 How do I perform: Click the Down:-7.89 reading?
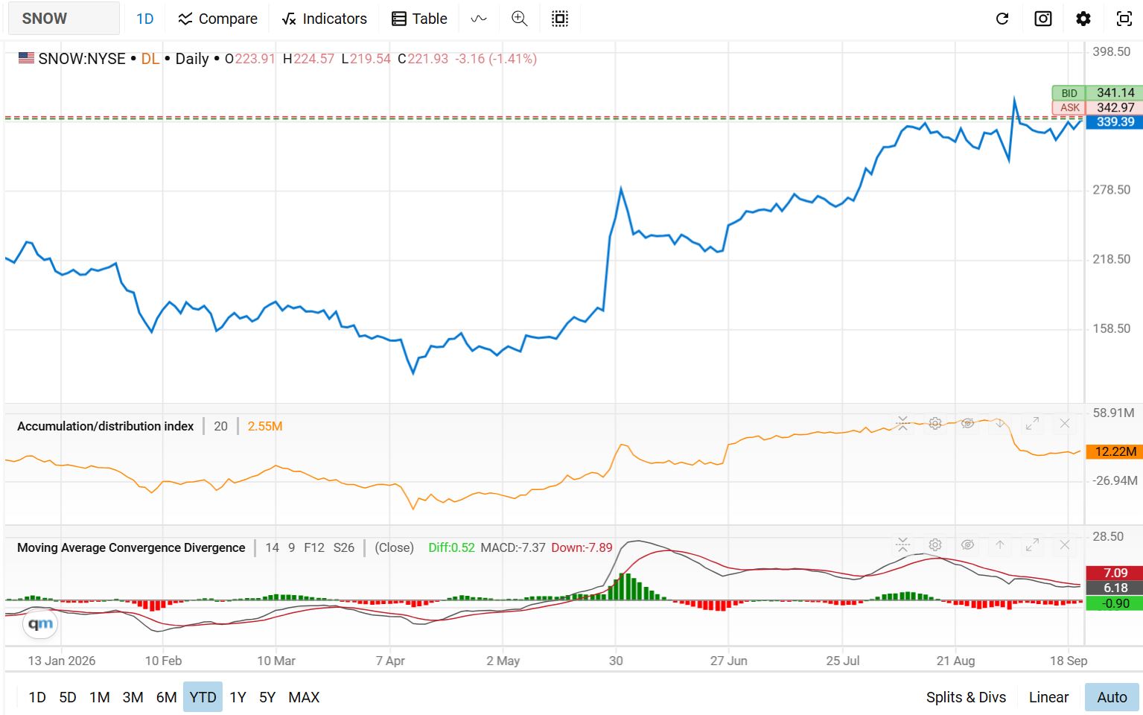pyautogui.click(x=582, y=547)
